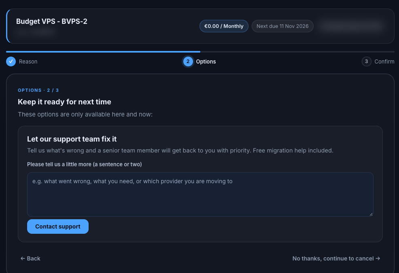This screenshot has width=399, height=273.
Task: Select the Confirm step number 3 circle
Action: tap(367, 61)
